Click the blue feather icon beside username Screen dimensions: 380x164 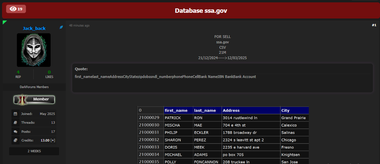pyautogui.click(x=61, y=27)
